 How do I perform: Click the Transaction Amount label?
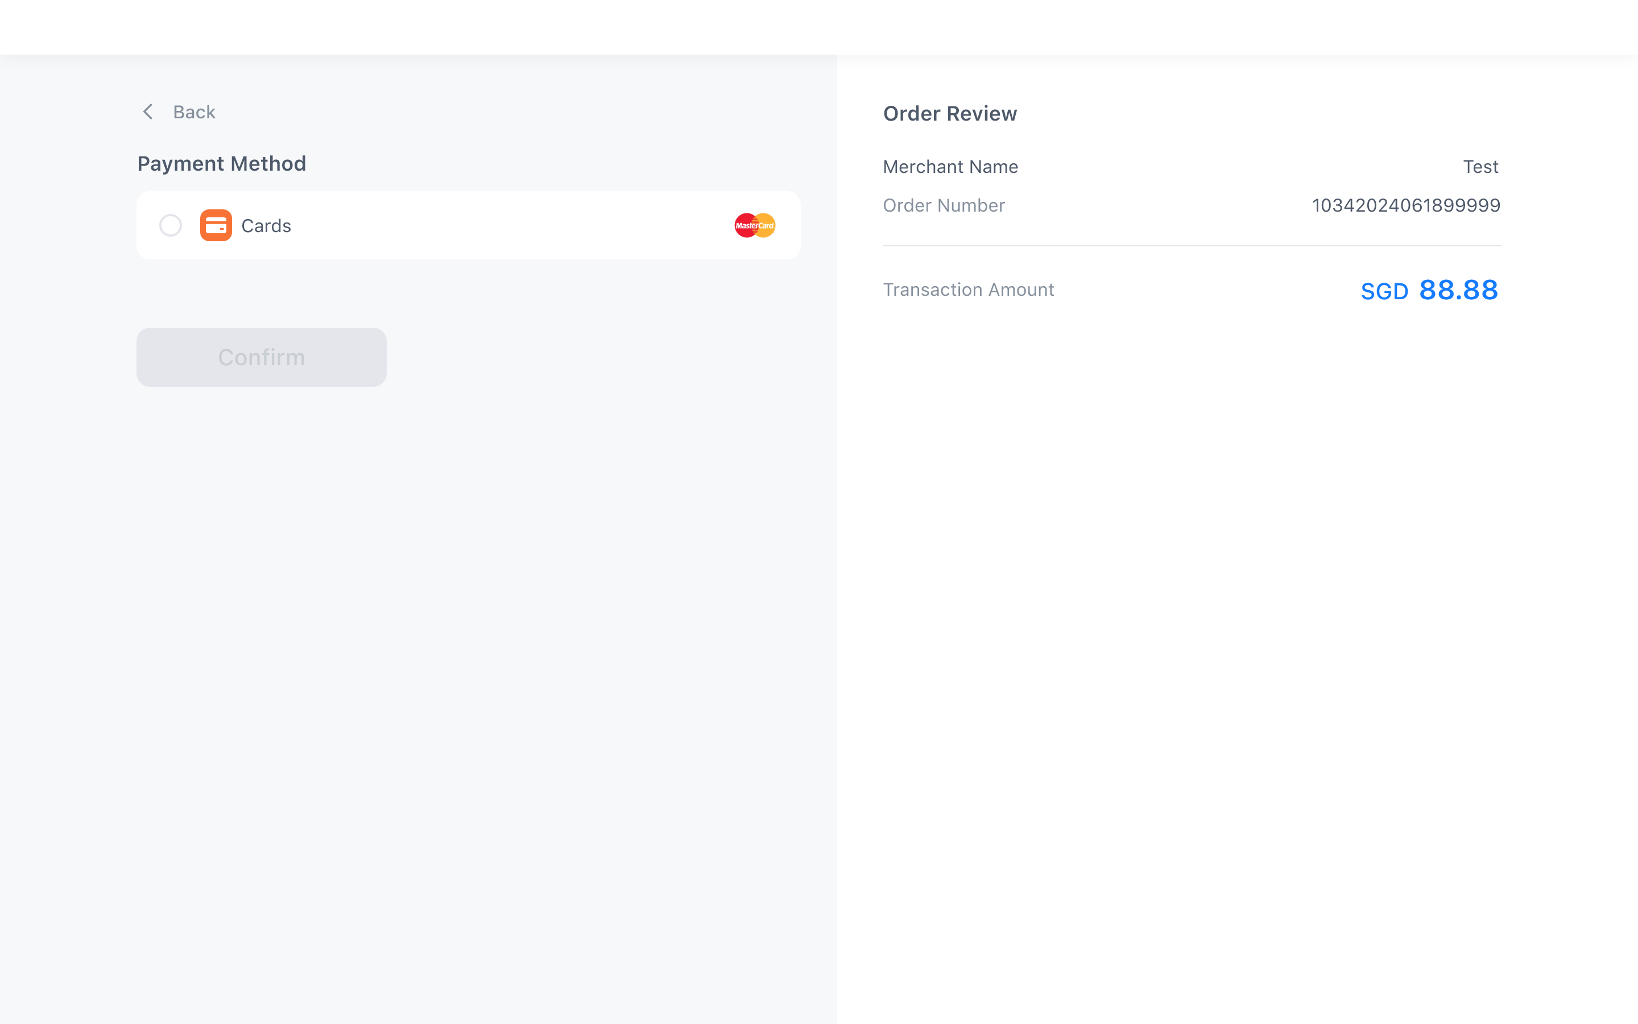[968, 290]
